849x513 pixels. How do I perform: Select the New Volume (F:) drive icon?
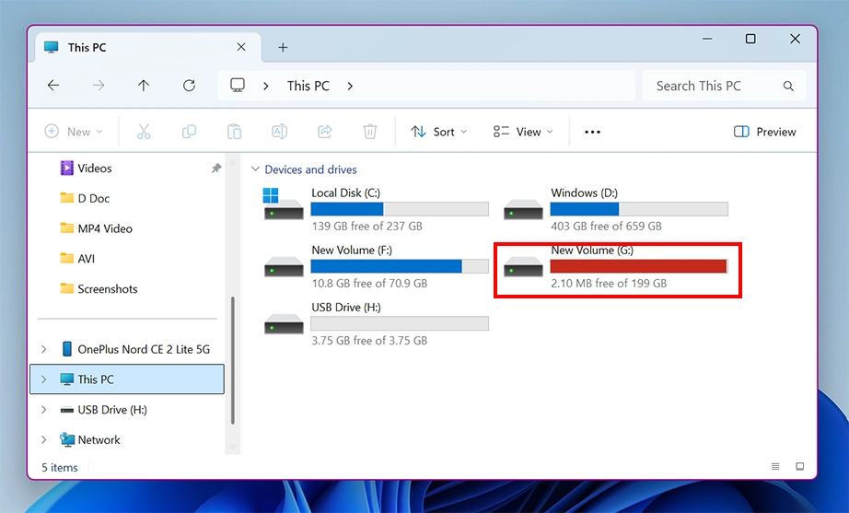[284, 266]
